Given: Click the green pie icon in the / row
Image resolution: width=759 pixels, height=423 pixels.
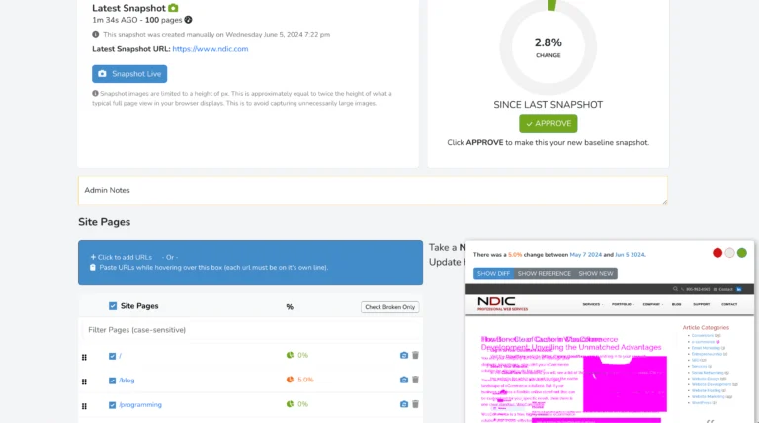Looking at the screenshot, I should click(290, 355).
